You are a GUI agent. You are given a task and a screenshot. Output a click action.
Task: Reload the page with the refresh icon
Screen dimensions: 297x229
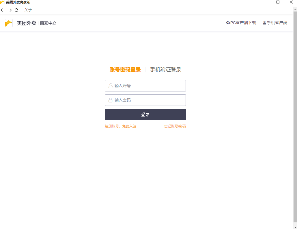pos(16,10)
